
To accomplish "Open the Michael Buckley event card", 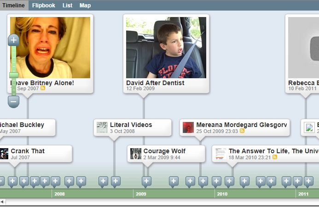I will pos(28,127).
